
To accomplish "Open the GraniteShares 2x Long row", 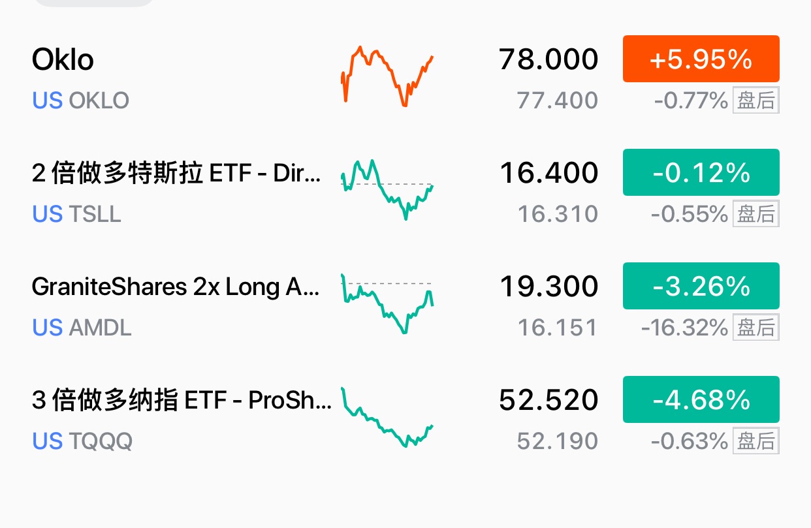I will pyautogui.click(x=176, y=287).
